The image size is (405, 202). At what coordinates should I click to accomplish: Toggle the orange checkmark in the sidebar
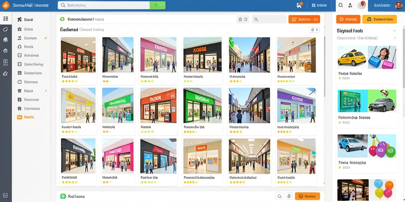coord(45,38)
